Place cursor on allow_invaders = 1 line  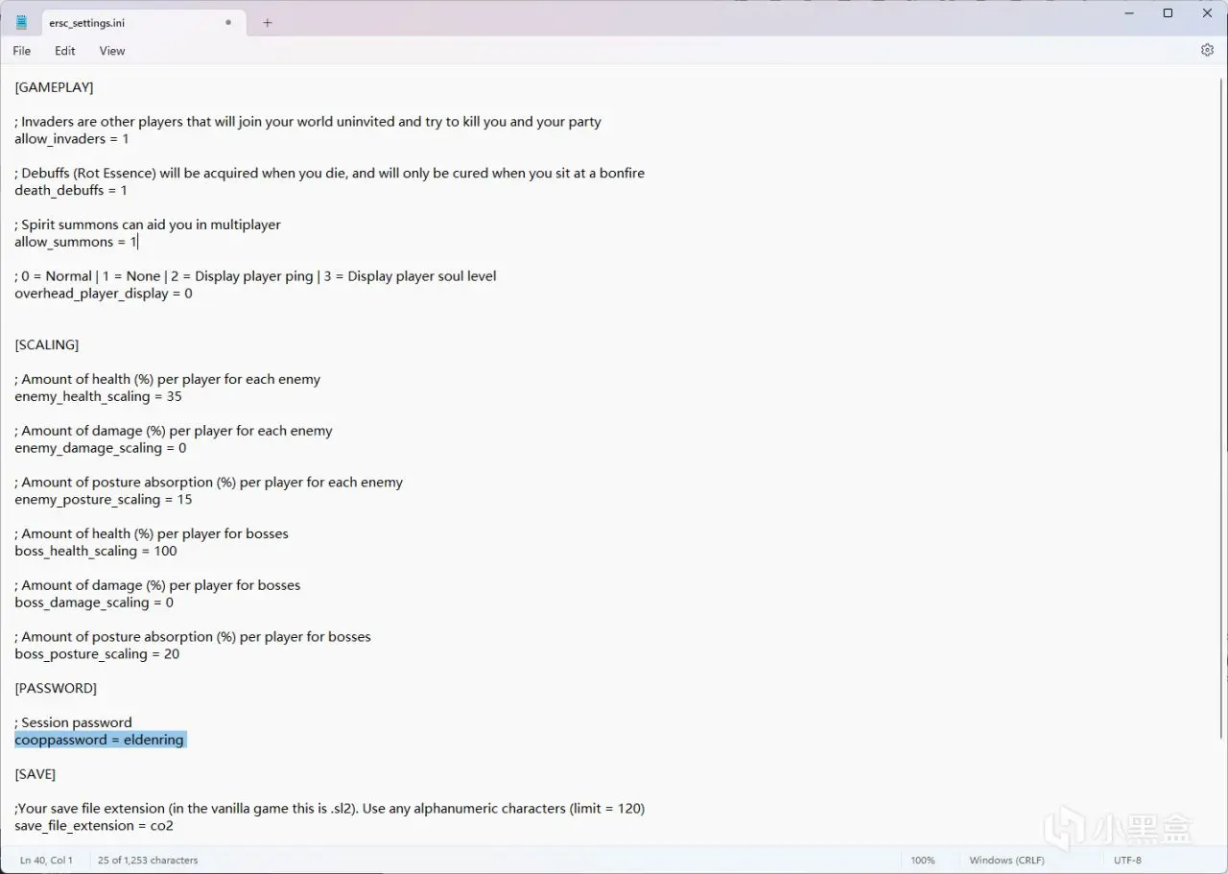click(72, 139)
